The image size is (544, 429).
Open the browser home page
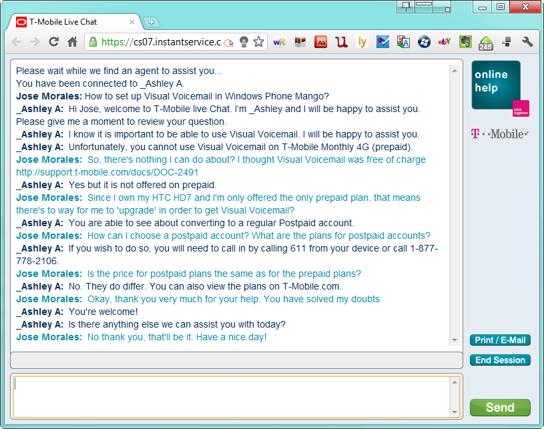pyautogui.click(x=72, y=42)
